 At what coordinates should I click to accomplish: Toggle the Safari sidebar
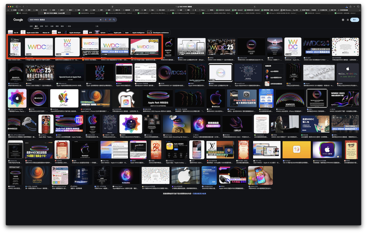tap(17, 7)
